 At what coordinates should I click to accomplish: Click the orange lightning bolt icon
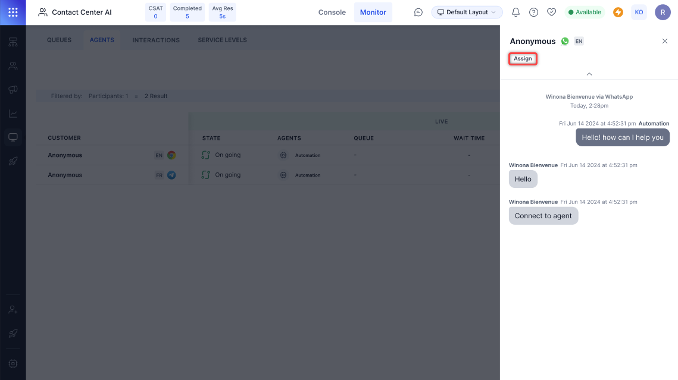click(x=618, y=12)
